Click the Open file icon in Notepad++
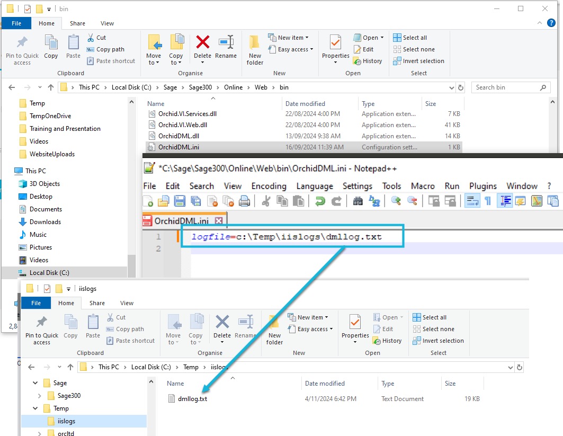This screenshot has height=436, width=563. [163, 201]
